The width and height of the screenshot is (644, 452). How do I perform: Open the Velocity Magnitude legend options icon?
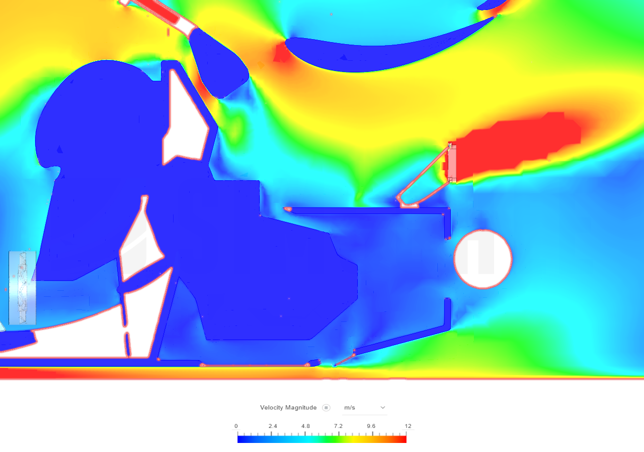(x=326, y=408)
